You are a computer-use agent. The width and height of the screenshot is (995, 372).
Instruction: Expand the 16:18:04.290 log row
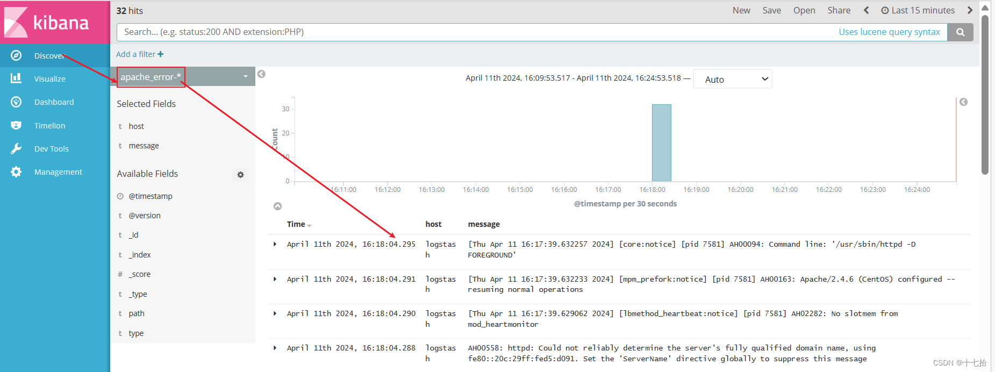275,313
